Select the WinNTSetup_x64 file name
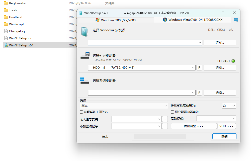 (21, 45)
